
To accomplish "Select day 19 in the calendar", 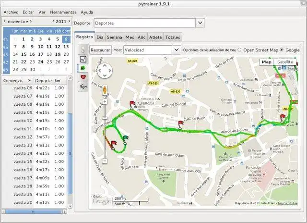I will pos(58,54).
